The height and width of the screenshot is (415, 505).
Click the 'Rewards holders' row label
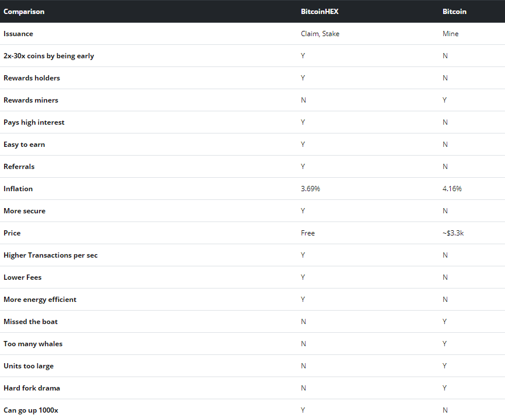31,78
